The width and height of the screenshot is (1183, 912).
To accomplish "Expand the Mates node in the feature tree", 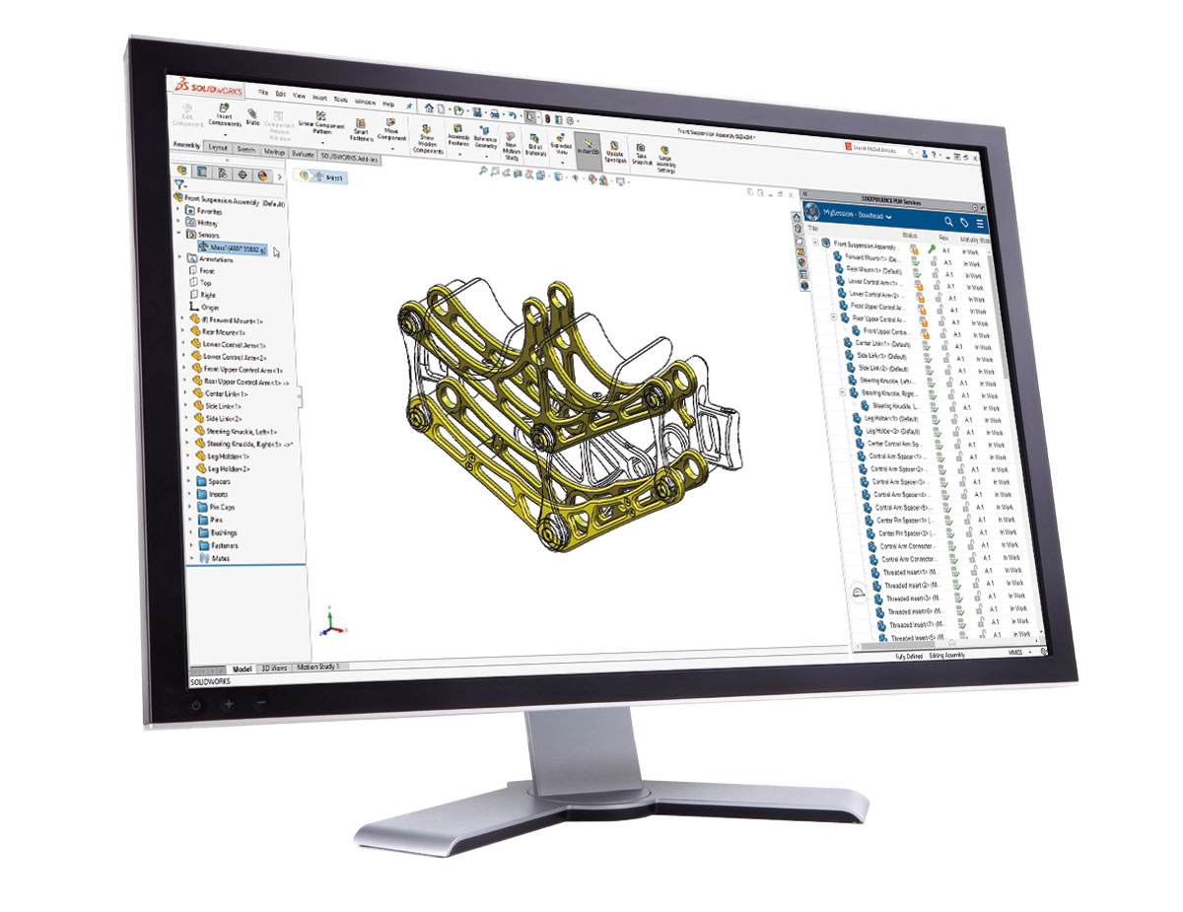I will [x=193, y=556].
